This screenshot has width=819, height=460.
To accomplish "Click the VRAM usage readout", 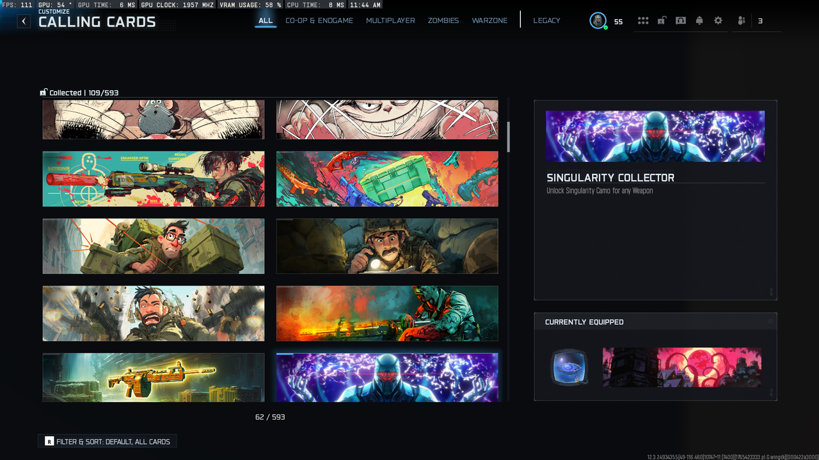I will click(250, 4).
